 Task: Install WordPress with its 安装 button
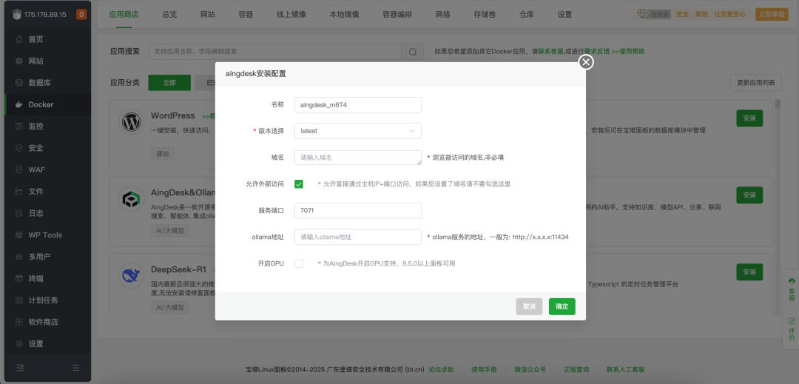[x=749, y=118]
